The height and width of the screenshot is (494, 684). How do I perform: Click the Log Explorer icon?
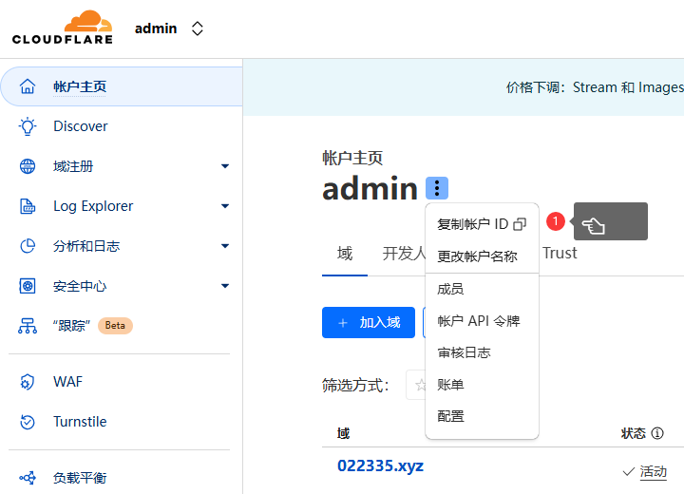click(28, 206)
